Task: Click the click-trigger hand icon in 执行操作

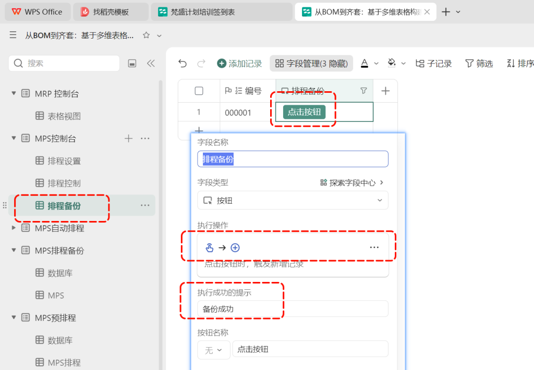Action: click(210, 248)
